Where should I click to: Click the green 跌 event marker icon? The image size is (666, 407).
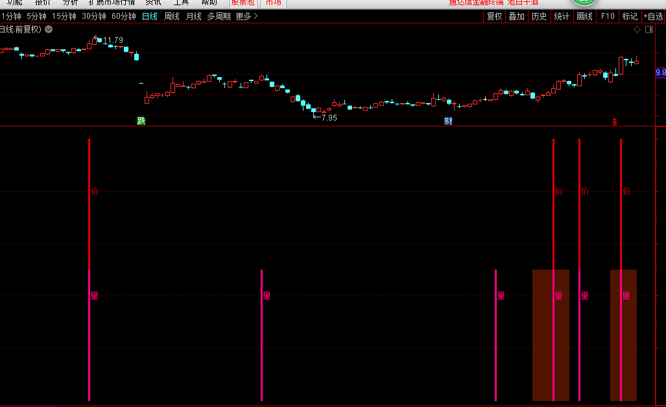tap(141, 121)
